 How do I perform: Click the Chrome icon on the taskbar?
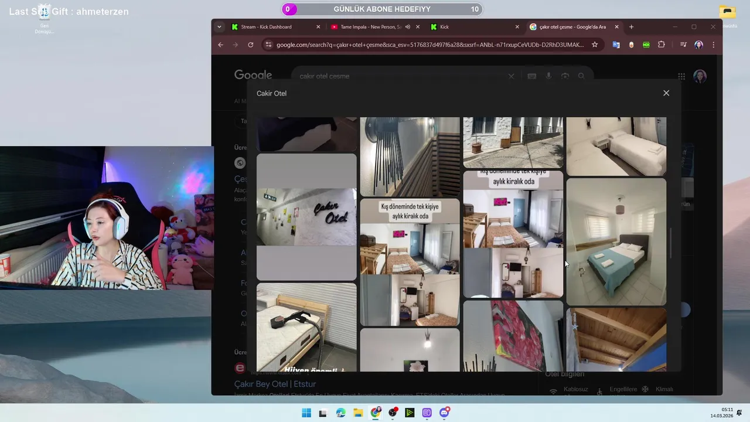coord(376,413)
